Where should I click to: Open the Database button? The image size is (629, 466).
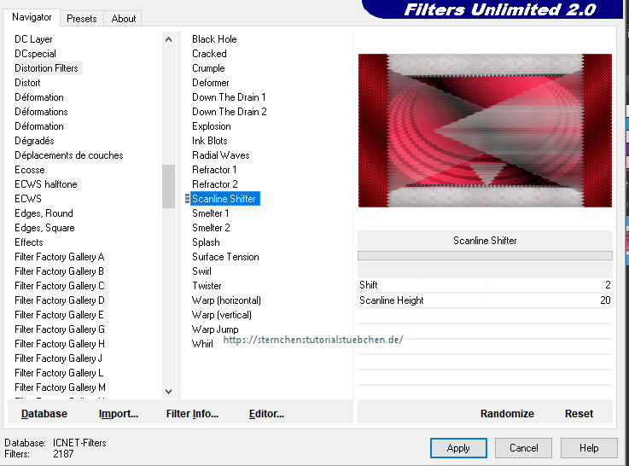pos(44,414)
